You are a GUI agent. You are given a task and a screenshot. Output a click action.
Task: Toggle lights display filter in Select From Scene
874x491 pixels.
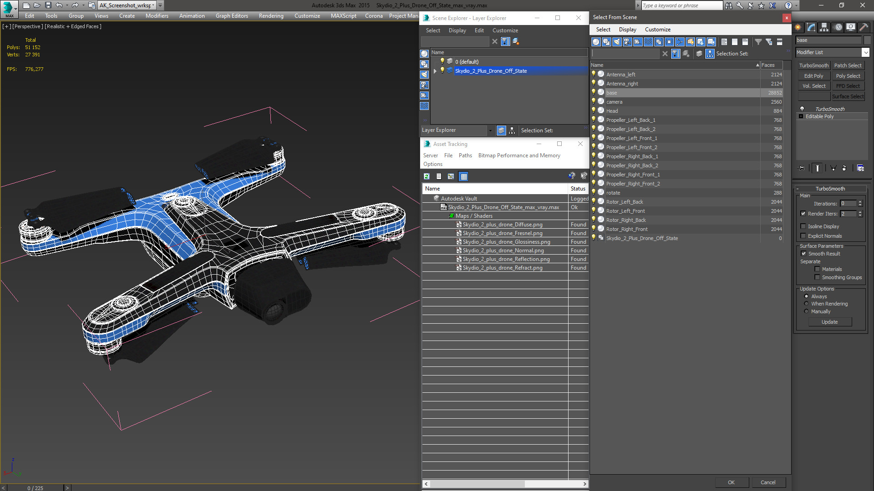tap(617, 42)
